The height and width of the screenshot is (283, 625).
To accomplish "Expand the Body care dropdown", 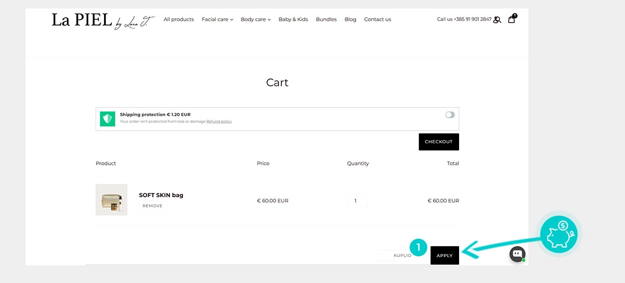I will click(256, 19).
